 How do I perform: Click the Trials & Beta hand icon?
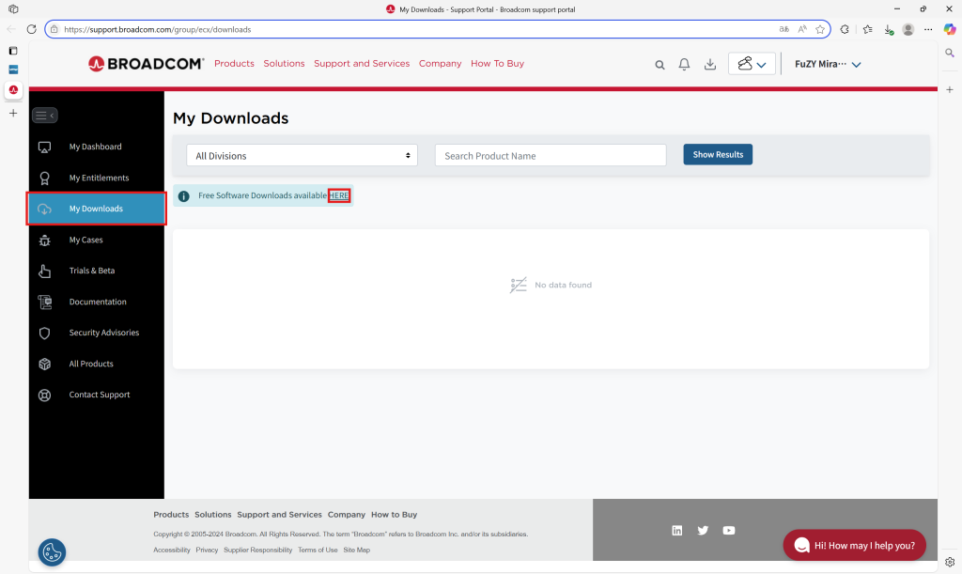pyautogui.click(x=45, y=271)
